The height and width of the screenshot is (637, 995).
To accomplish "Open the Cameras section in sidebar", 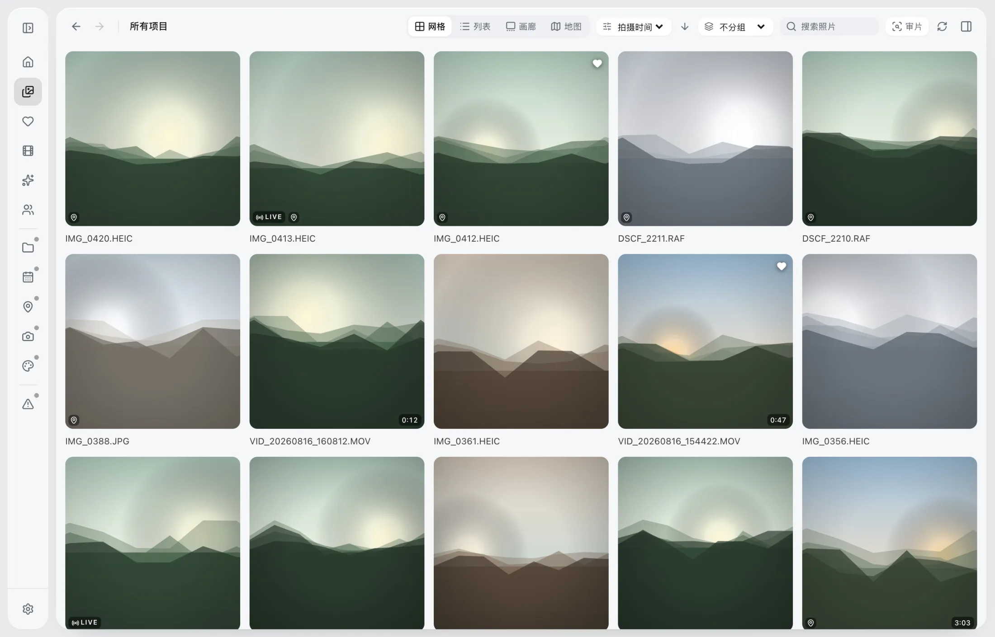I will [28, 336].
